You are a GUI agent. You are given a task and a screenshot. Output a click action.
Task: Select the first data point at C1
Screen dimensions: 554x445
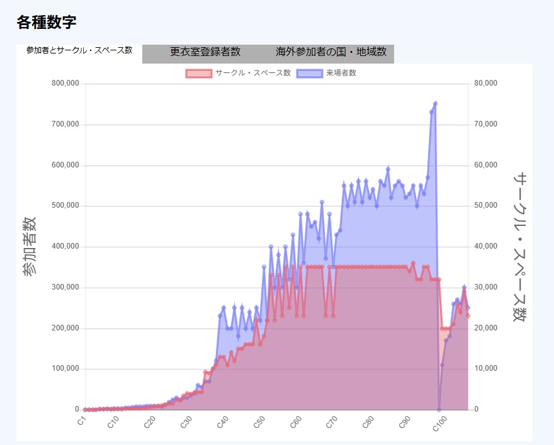(x=86, y=410)
